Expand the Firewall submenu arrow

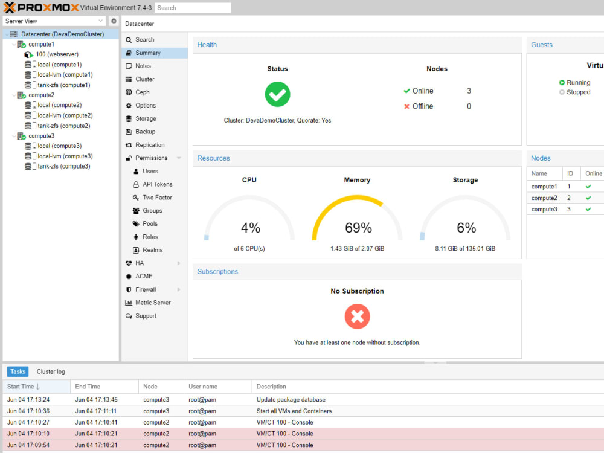click(x=179, y=290)
